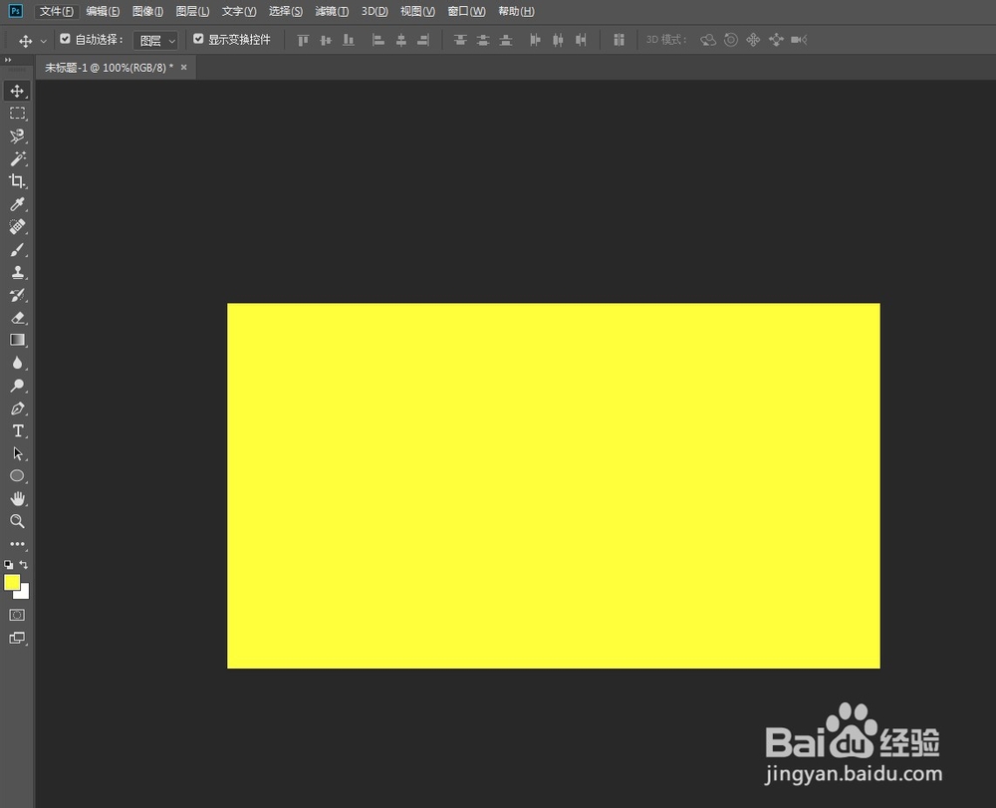Select the Pen tool
This screenshot has width=996, height=808.
pyautogui.click(x=17, y=408)
